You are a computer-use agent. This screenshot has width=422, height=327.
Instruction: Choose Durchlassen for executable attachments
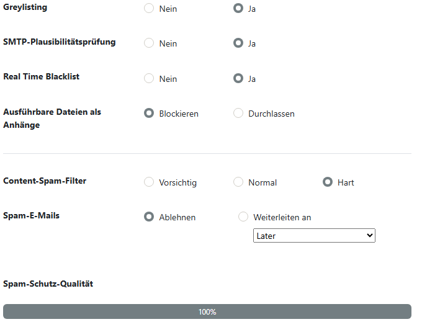[238, 114]
